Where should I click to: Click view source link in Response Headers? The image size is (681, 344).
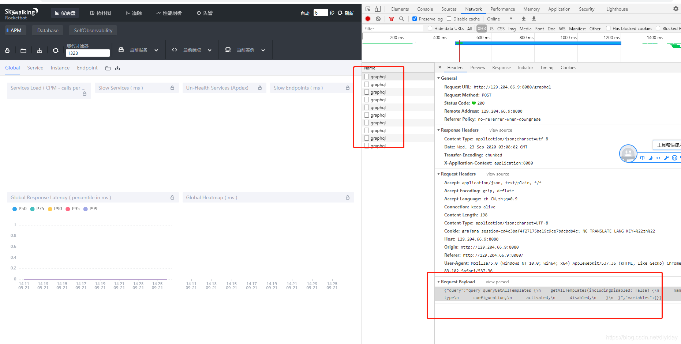[501, 130]
